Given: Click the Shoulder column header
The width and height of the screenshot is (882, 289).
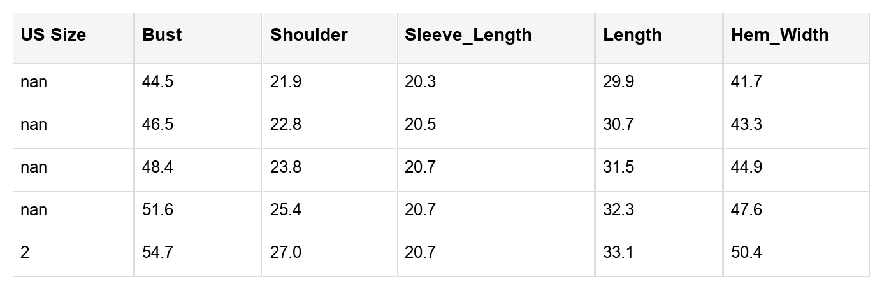Looking at the screenshot, I should pos(309,35).
